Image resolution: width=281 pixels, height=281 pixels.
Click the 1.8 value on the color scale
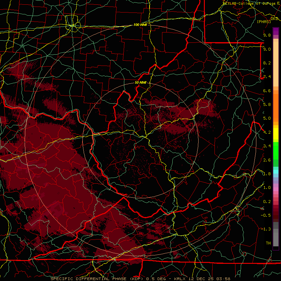(267, 174)
